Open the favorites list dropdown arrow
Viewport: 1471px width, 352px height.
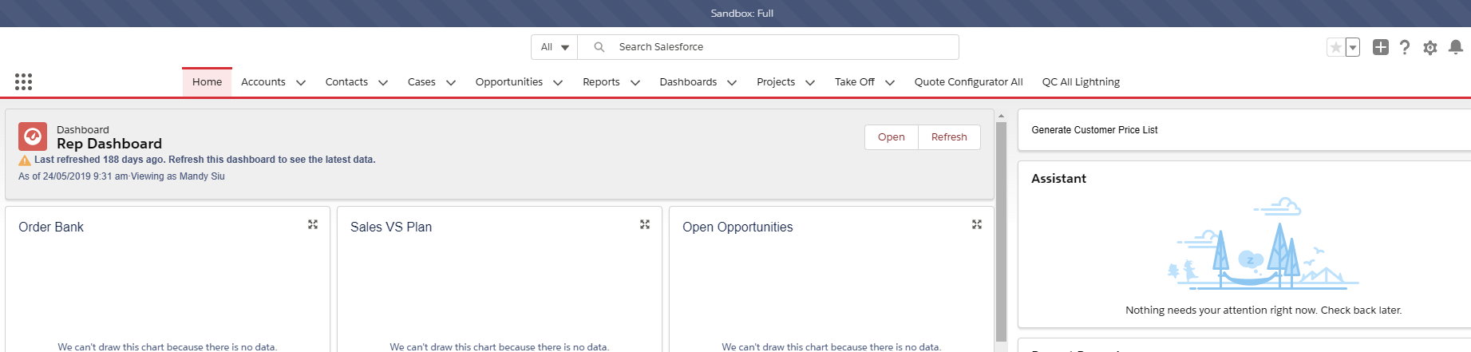click(x=1353, y=48)
